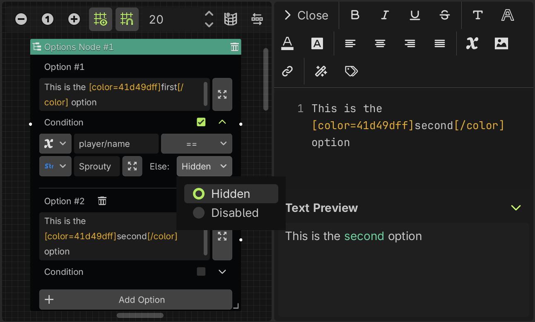535x322 pixels.
Task: Select Disabled in the Else popup
Action: [231, 213]
